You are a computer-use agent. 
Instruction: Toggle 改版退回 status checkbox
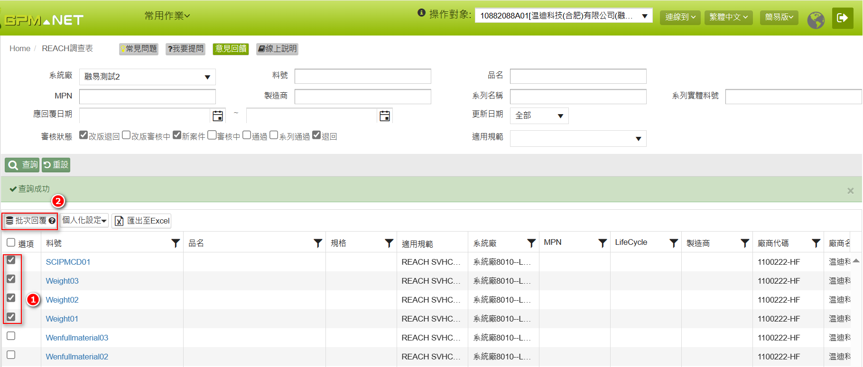pos(84,135)
